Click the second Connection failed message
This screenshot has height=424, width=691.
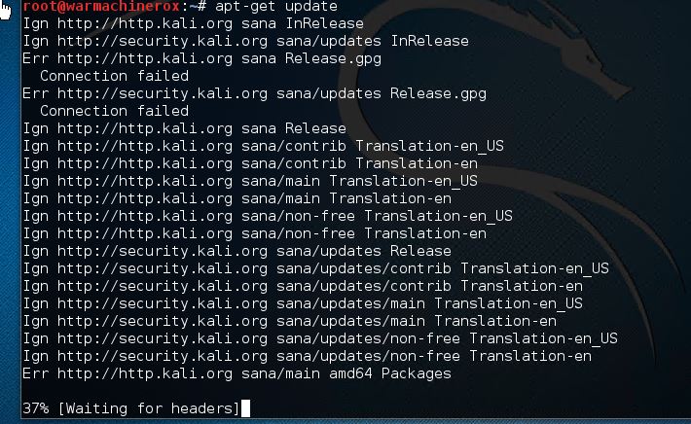point(114,111)
